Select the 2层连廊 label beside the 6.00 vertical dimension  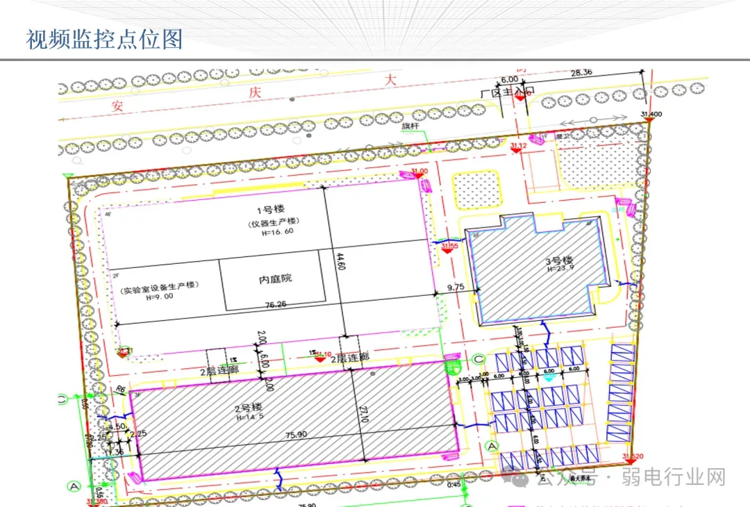[219, 370]
